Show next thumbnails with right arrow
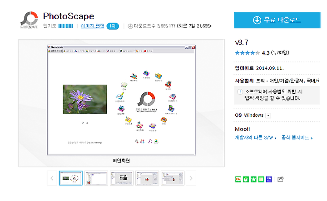 (191, 178)
